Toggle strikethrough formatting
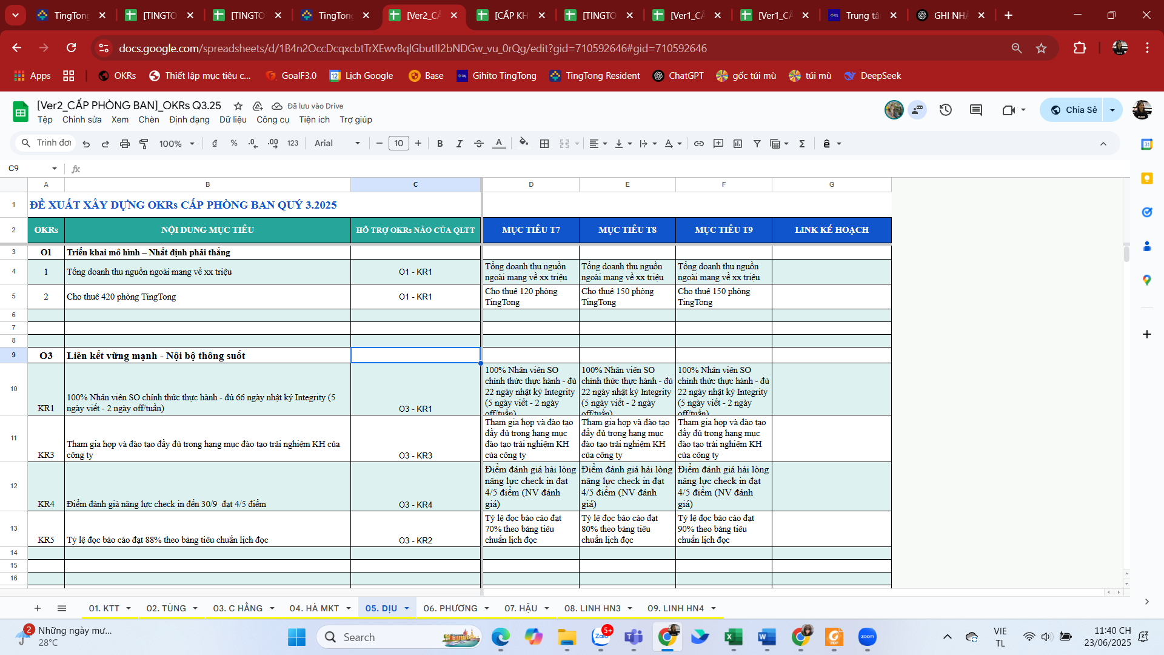Image resolution: width=1164 pixels, height=655 pixels. pyautogui.click(x=478, y=144)
